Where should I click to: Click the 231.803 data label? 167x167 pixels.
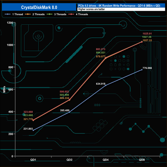[x=28, y=129]
